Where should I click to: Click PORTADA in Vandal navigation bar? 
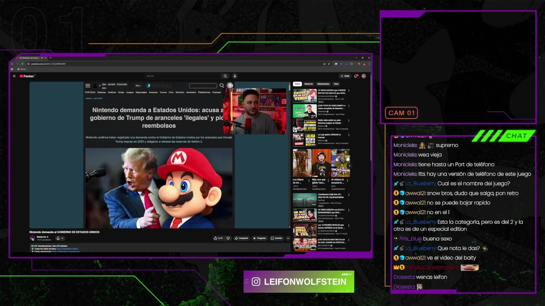coord(90,92)
